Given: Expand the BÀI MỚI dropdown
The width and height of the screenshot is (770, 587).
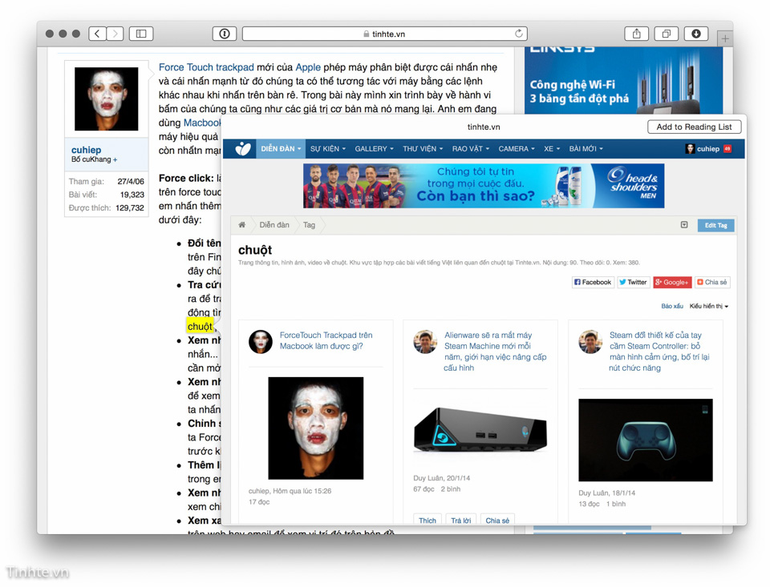Looking at the screenshot, I should [586, 149].
